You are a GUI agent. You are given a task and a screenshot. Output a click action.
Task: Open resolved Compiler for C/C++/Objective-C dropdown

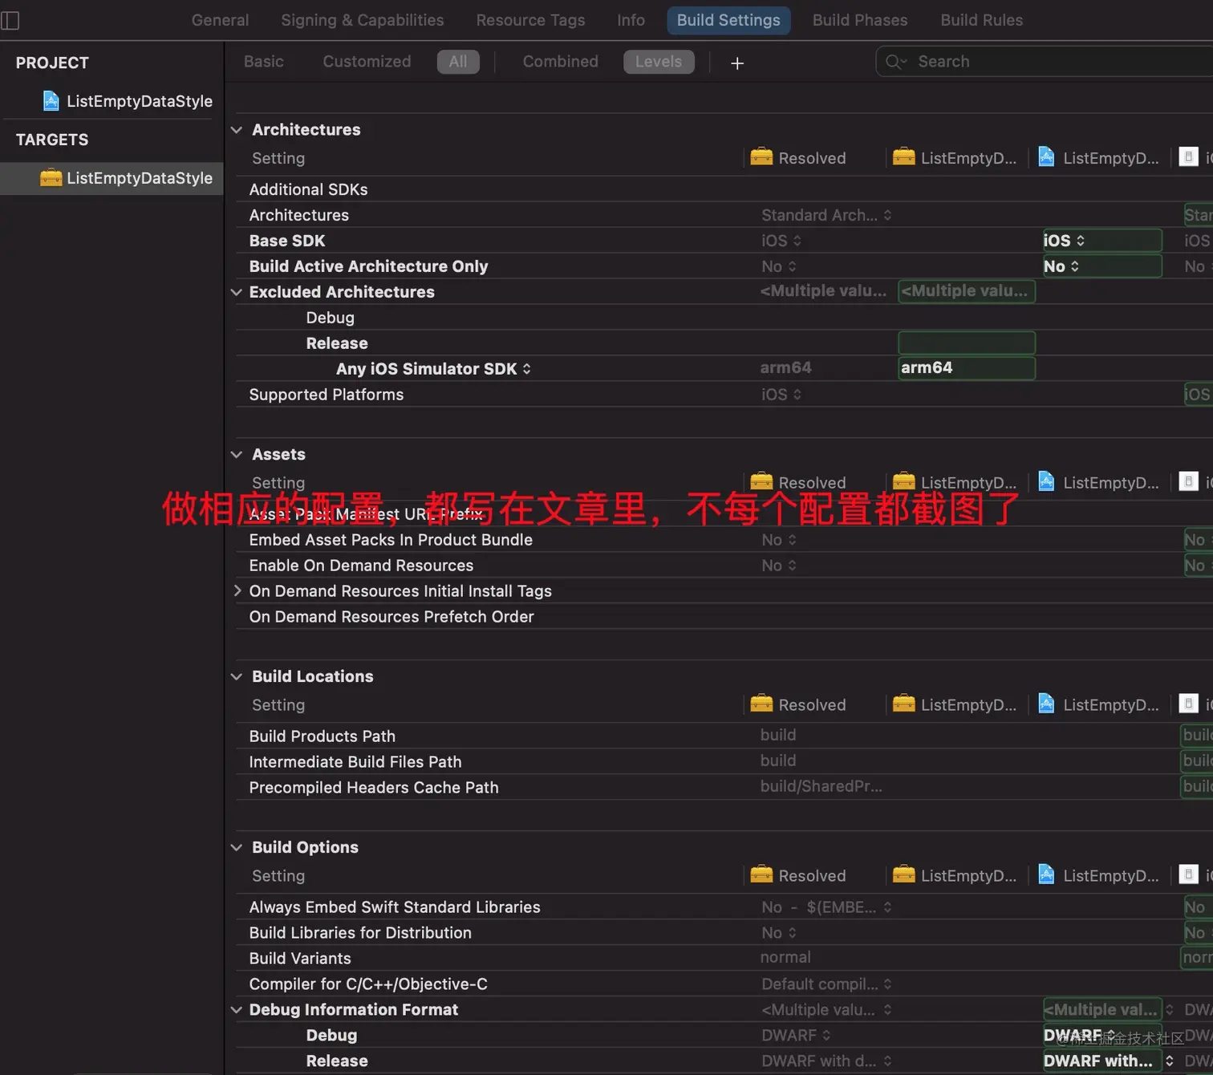(x=826, y=984)
